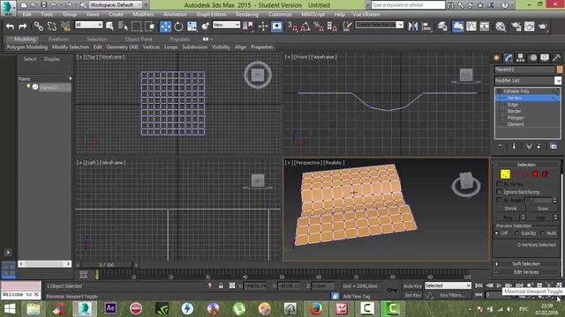Viewport: 565px width, 317px height.
Task: Open the Hierarchy command panel tab
Action: tap(520, 58)
